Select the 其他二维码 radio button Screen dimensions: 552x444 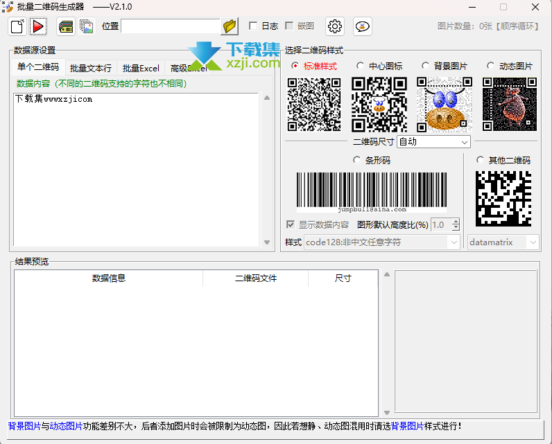tap(480, 160)
